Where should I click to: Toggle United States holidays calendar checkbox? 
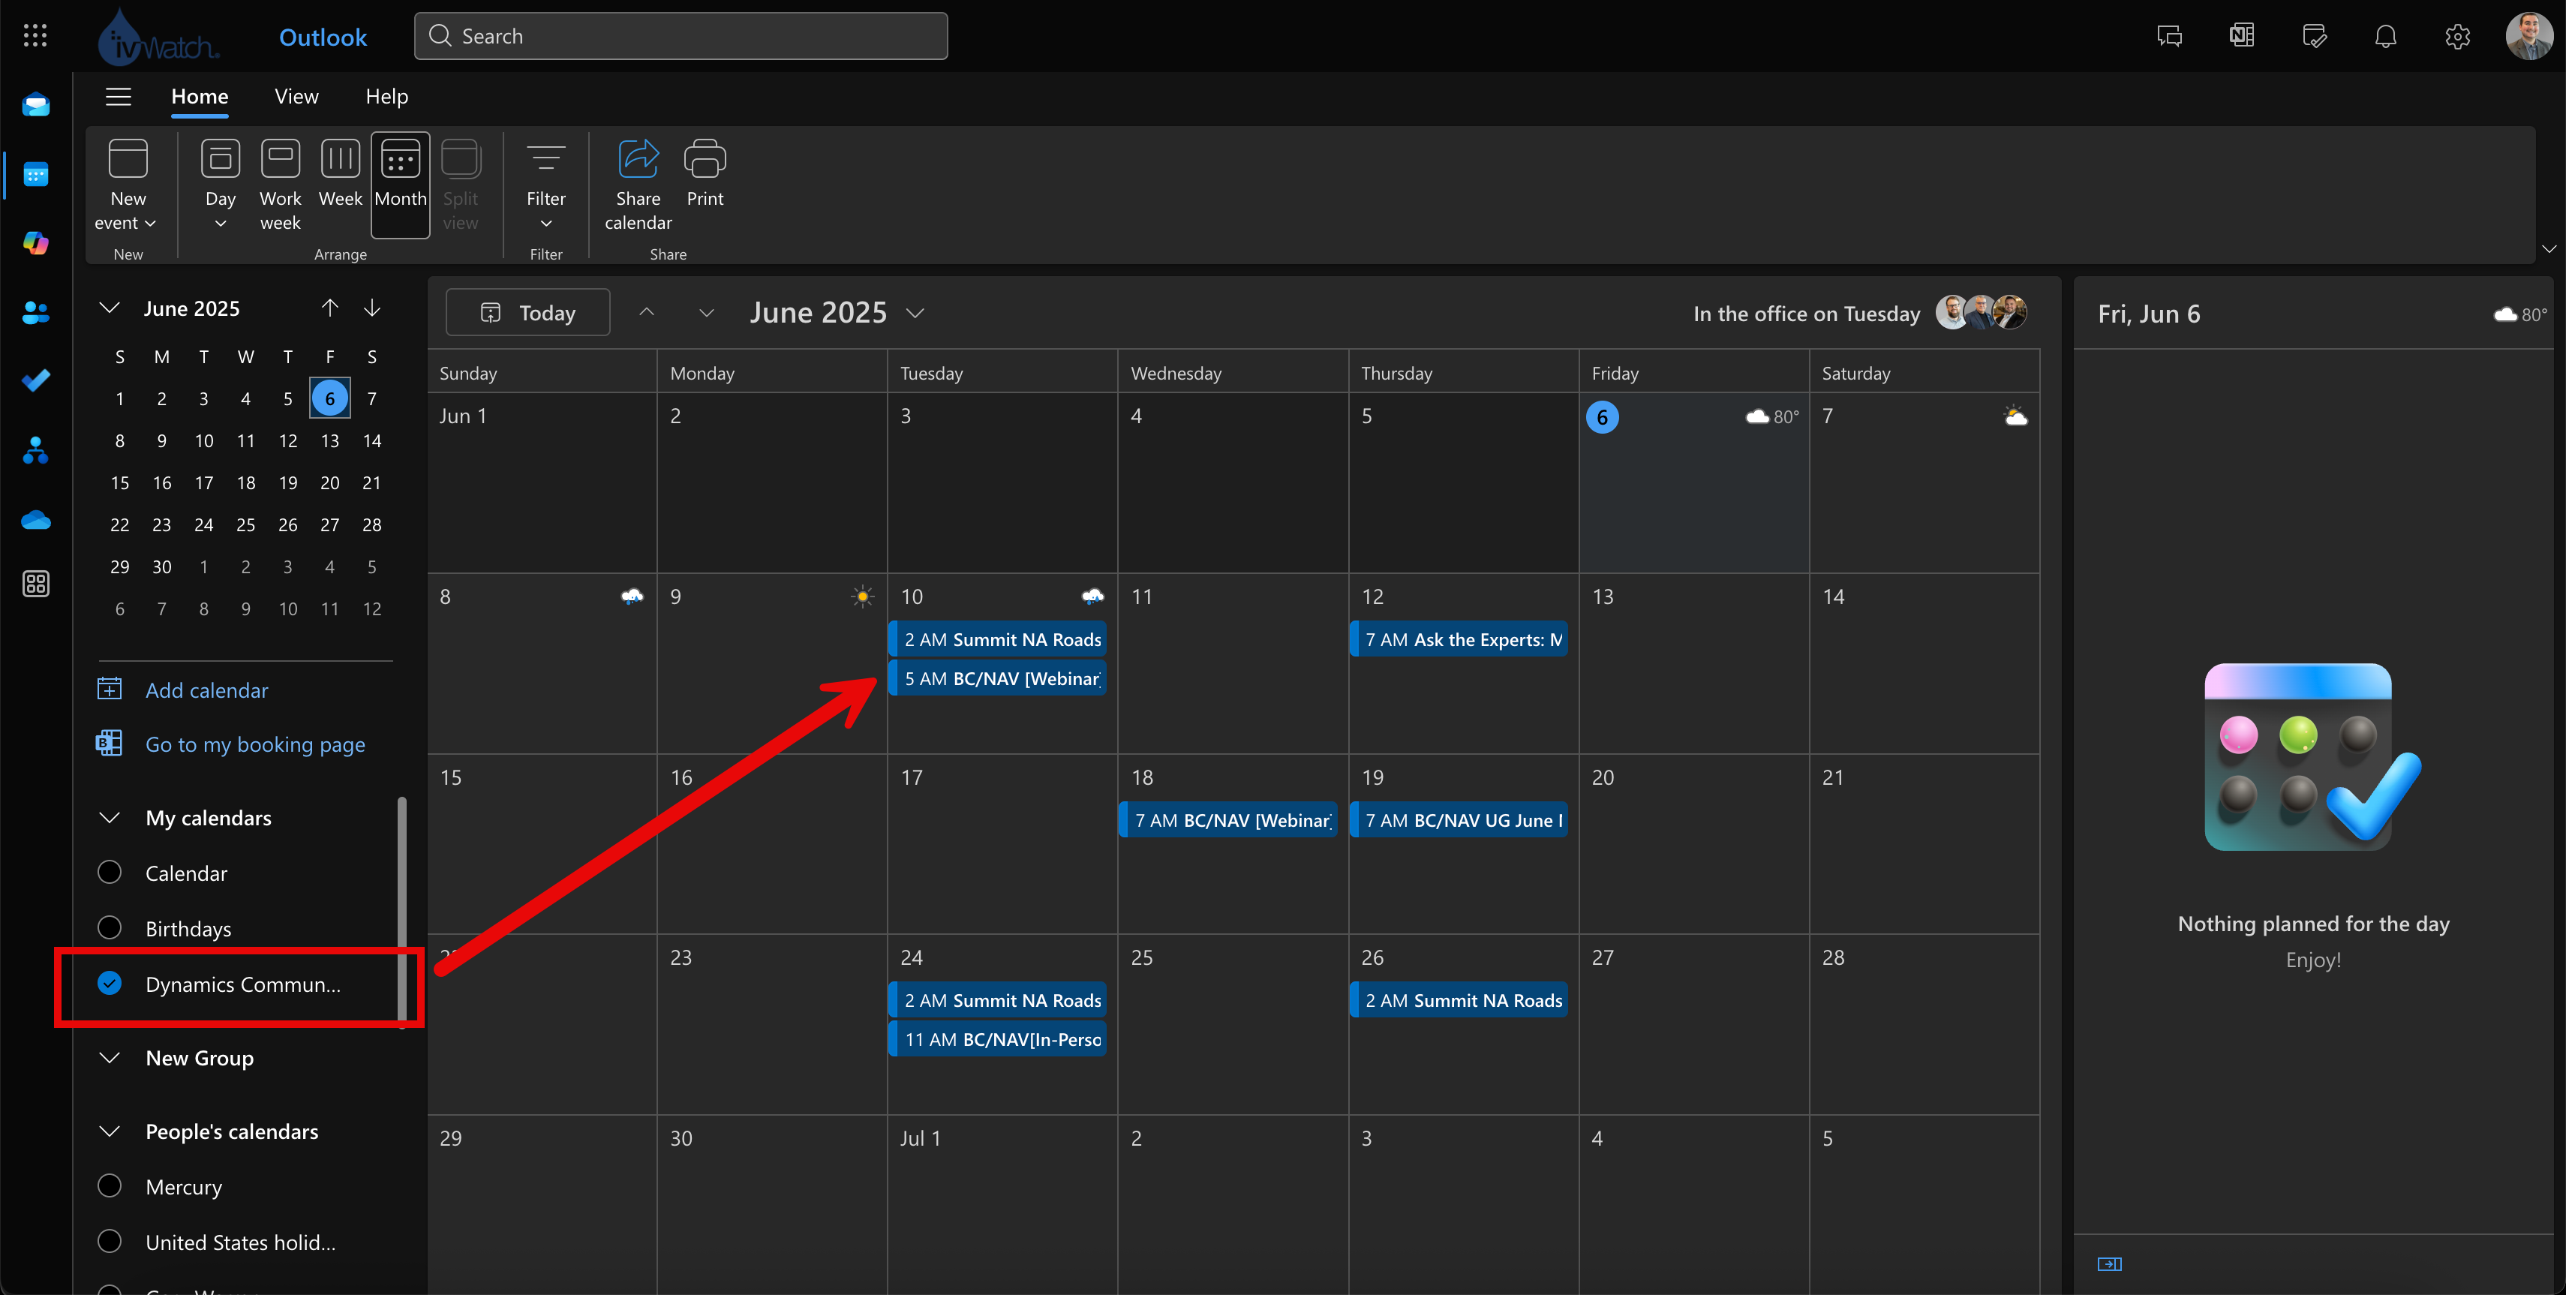click(110, 1242)
